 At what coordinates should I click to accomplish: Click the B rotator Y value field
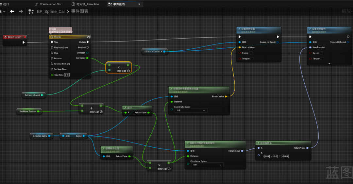coord(275,156)
